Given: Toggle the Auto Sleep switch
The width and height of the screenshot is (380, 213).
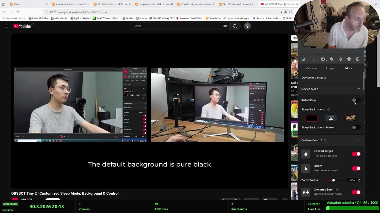Looking at the screenshot, I should click(x=356, y=100).
